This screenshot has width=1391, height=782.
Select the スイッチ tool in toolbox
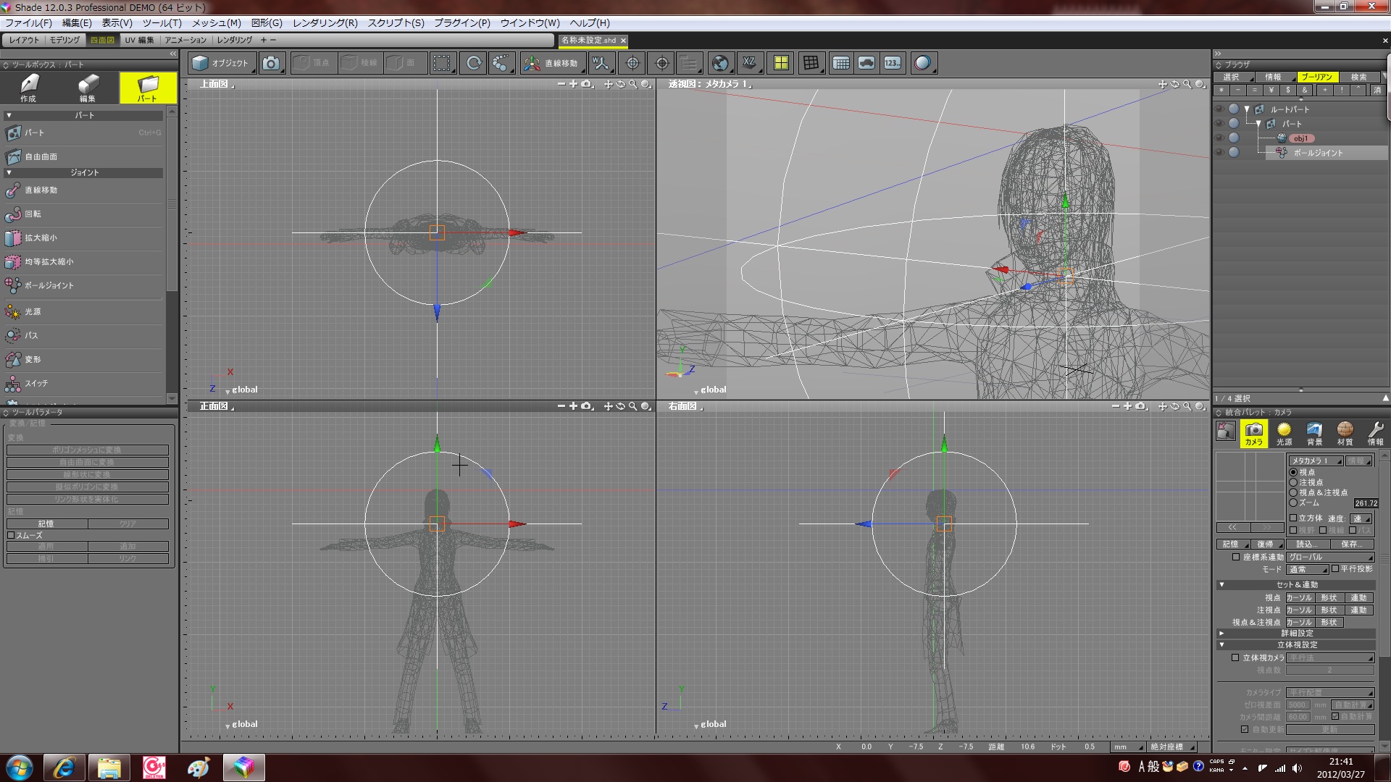coord(35,383)
